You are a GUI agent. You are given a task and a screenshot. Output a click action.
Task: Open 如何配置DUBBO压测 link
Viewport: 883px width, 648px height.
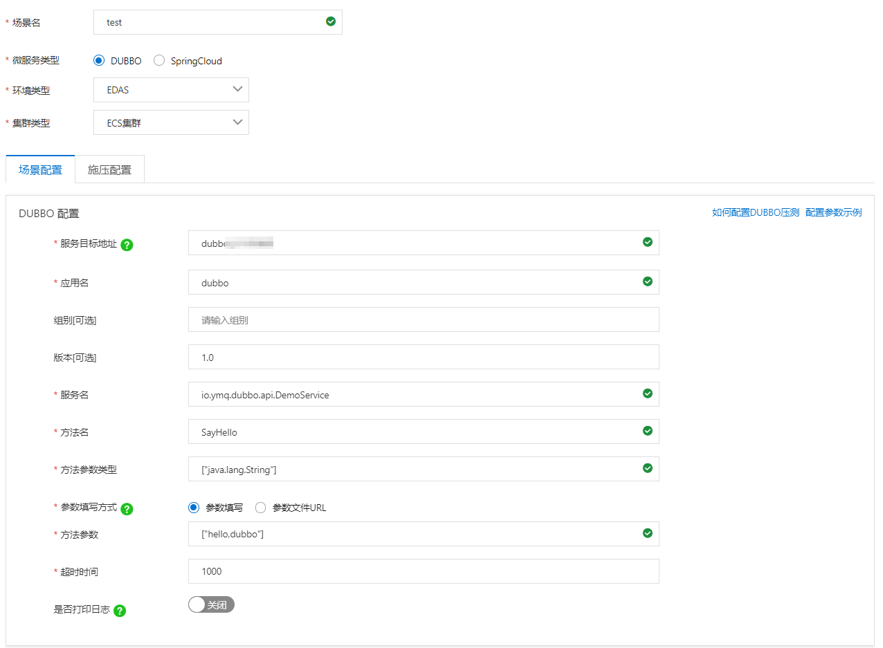756,212
